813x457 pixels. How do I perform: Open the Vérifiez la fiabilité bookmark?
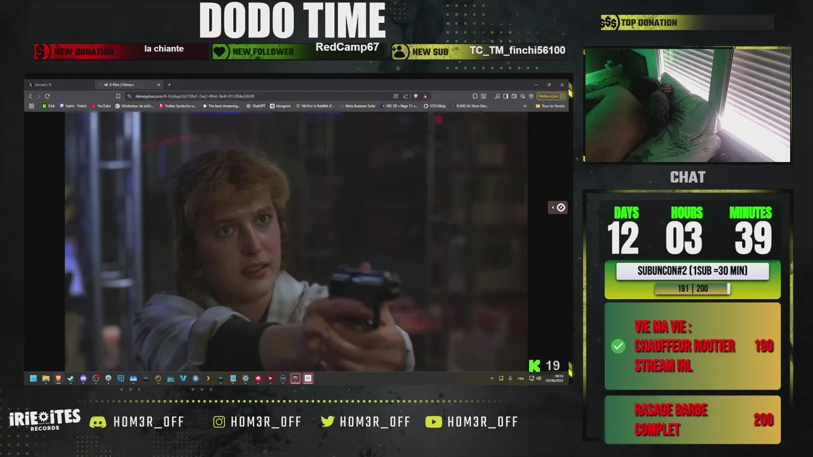click(x=315, y=106)
